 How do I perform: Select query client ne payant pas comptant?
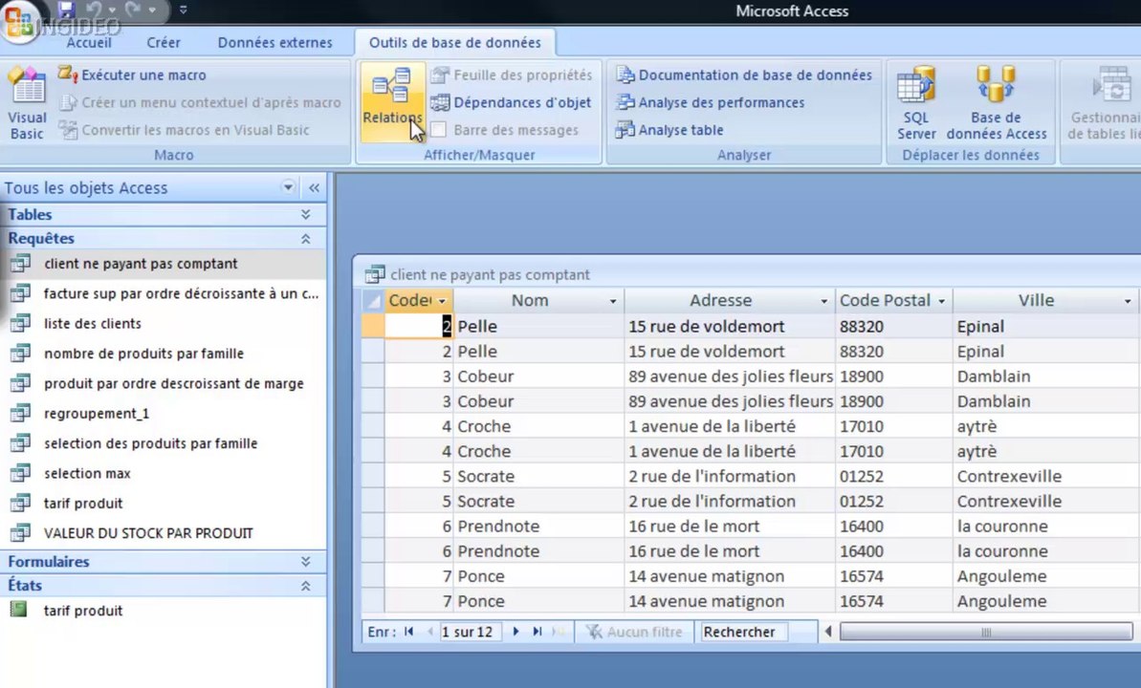coord(163,264)
